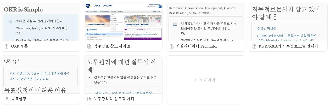
Task: Click page icon beside 퍼실리테이터 Facilitator
Action: click(x=172, y=46)
